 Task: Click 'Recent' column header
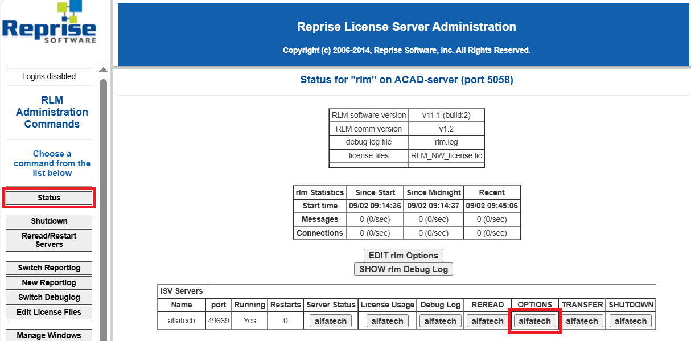492,192
